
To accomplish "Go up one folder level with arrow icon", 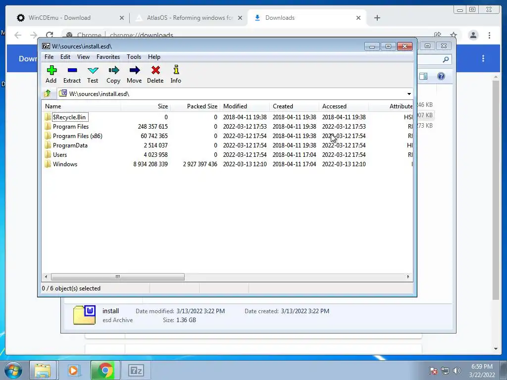I will tap(47, 94).
